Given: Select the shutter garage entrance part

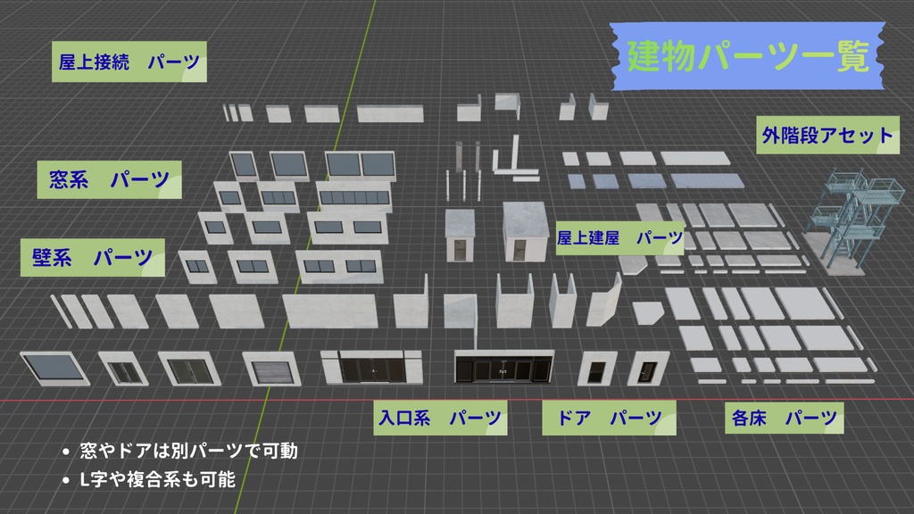Looking at the screenshot, I should 271,369.
